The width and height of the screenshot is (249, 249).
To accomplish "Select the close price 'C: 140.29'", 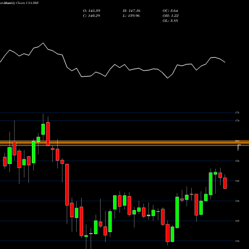I will (92, 16).
